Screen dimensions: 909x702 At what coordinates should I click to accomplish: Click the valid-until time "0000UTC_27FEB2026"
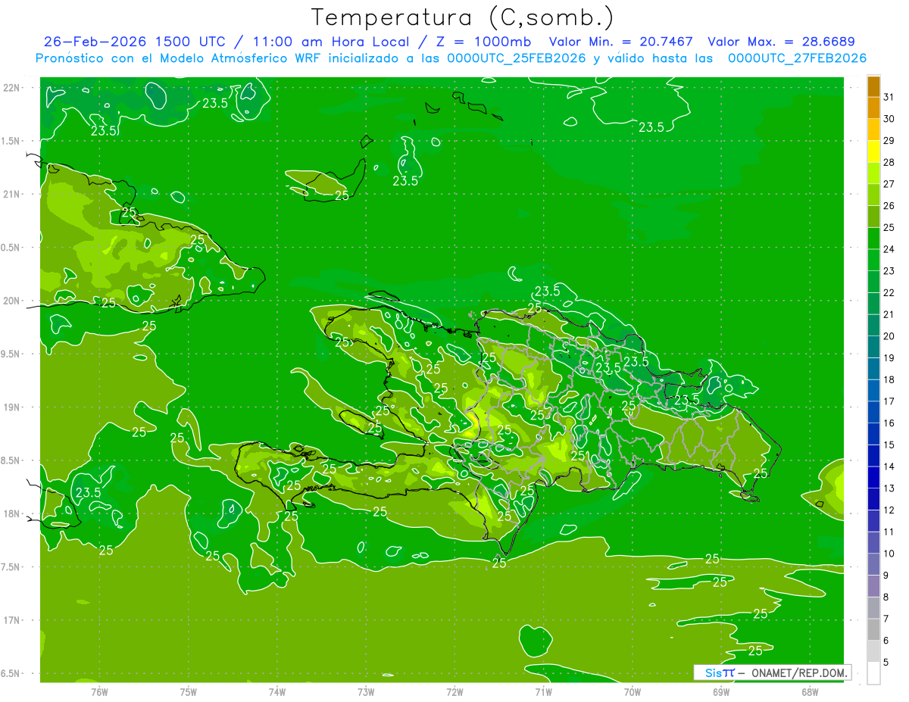point(797,58)
